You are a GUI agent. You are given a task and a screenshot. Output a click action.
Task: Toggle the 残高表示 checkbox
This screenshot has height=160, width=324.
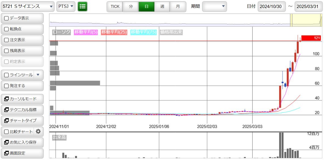(x=6, y=51)
